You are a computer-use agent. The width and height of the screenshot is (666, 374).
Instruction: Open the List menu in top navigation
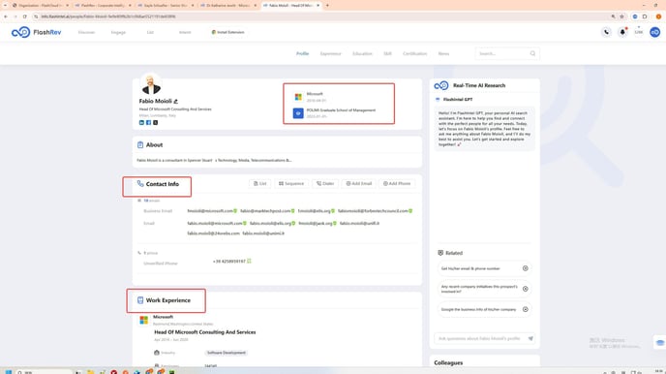(x=150, y=32)
